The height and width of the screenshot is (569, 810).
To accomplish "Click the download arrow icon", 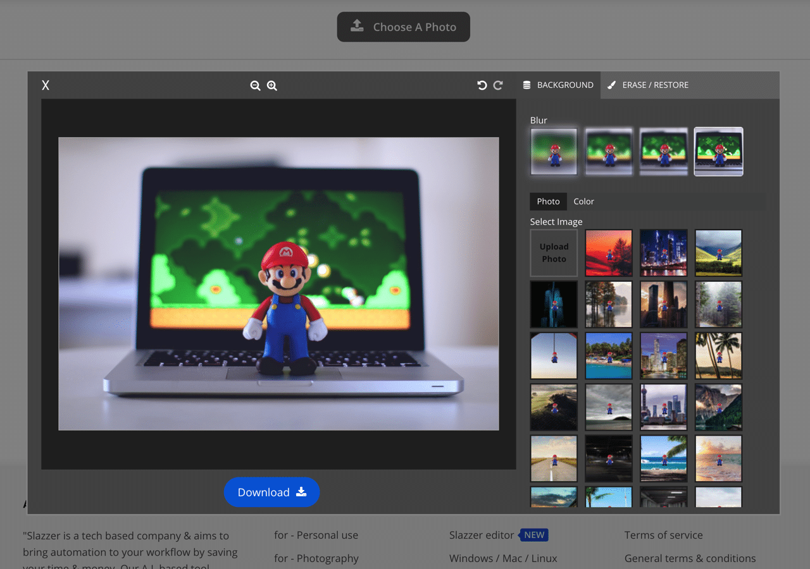I will [301, 492].
